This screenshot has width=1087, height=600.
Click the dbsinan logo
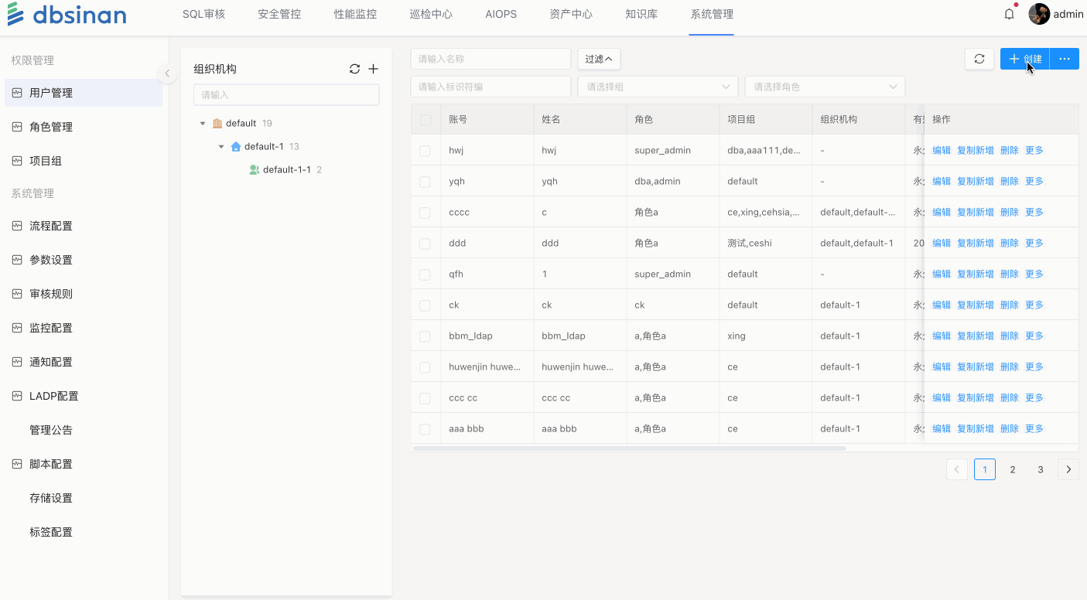pyautogui.click(x=67, y=15)
